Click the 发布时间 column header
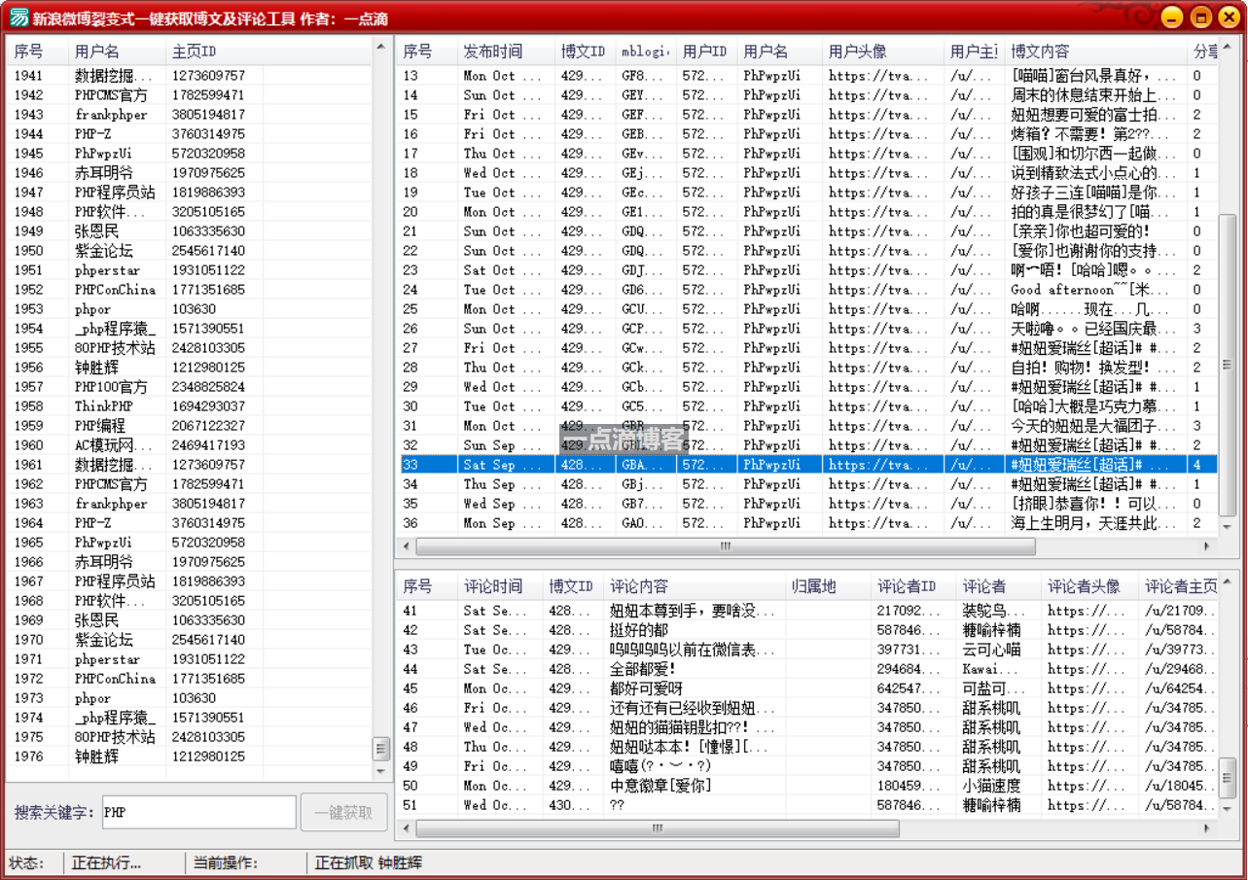 pyautogui.click(x=507, y=52)
